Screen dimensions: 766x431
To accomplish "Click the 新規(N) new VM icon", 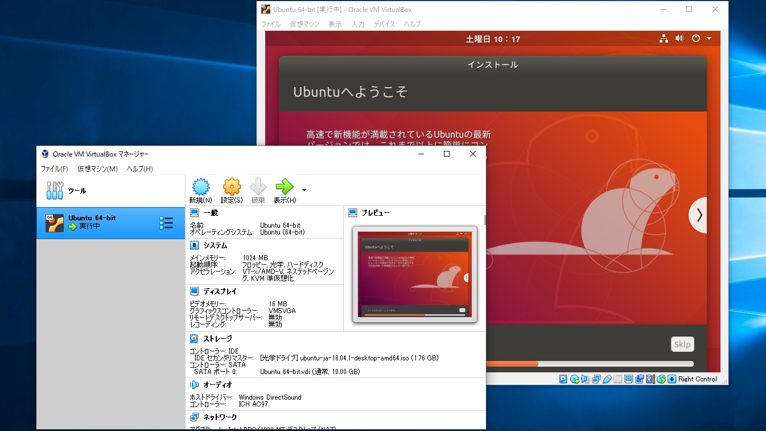I will click(x=200, y=187).
